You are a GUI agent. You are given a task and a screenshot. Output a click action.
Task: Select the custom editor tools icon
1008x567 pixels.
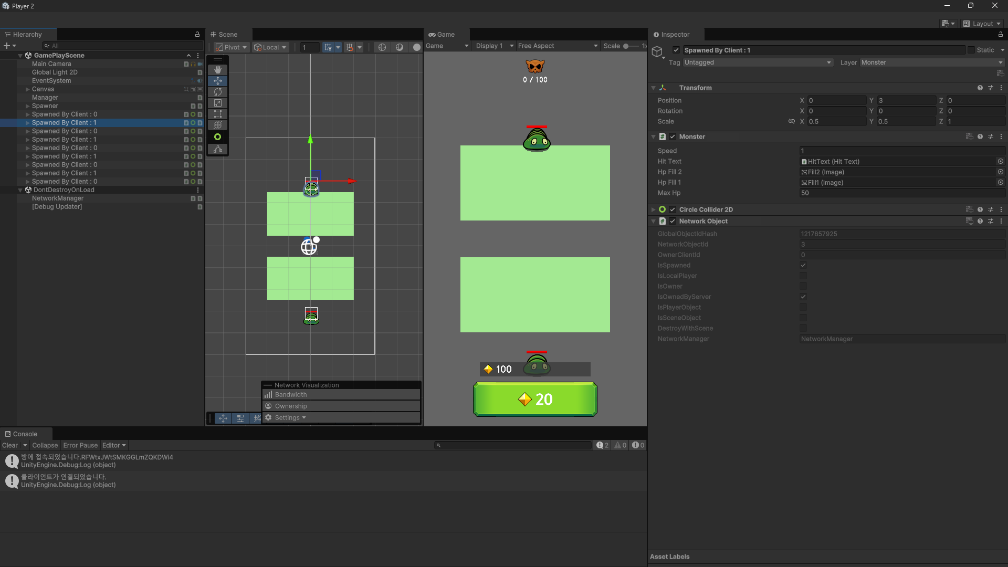218,149
